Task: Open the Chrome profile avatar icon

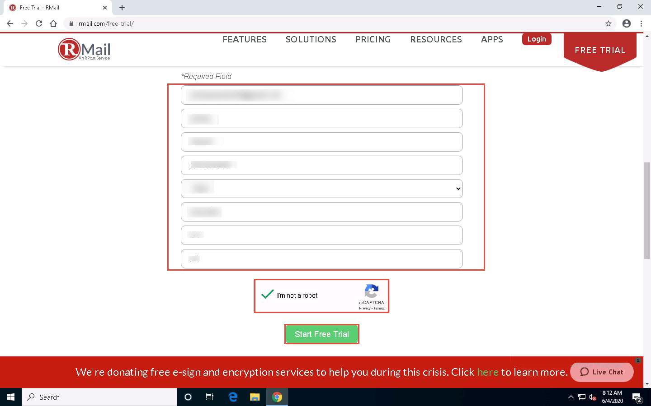Action: (626, 23)
